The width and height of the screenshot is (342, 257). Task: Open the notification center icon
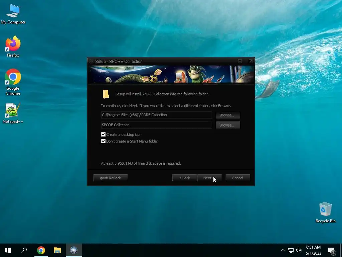point(332,250)
